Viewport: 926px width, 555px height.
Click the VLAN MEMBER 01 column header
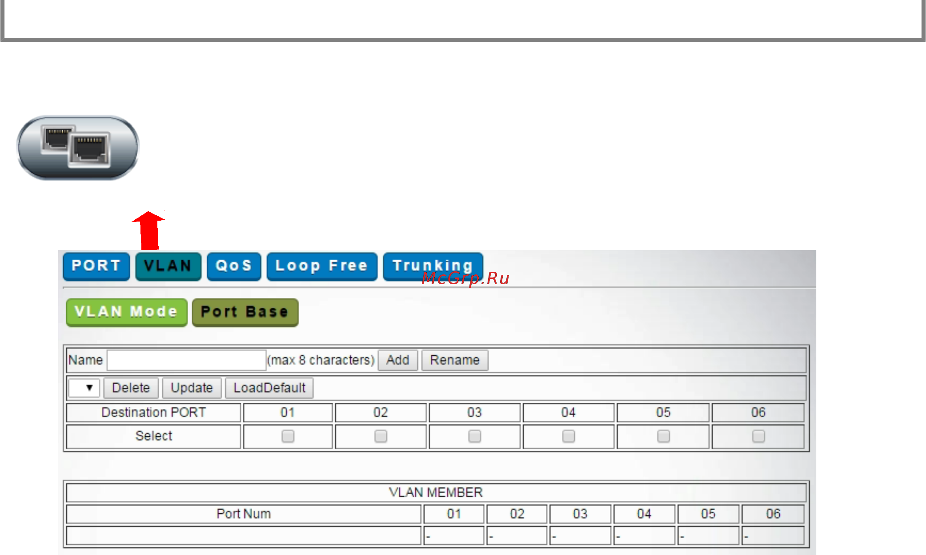click(454, 514)
